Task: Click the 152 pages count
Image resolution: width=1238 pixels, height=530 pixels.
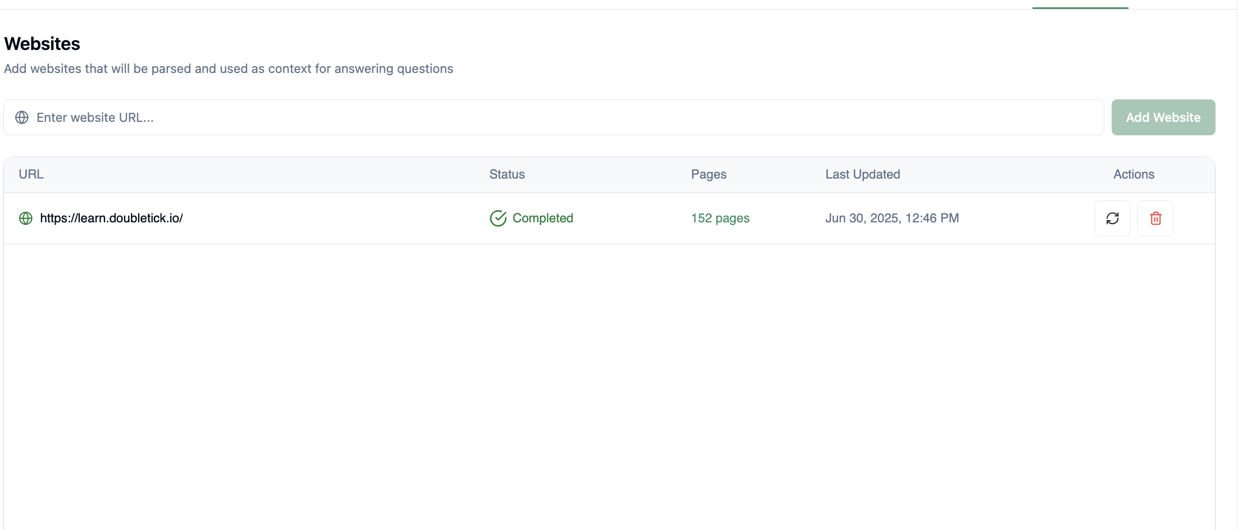Action: point(720,218)
